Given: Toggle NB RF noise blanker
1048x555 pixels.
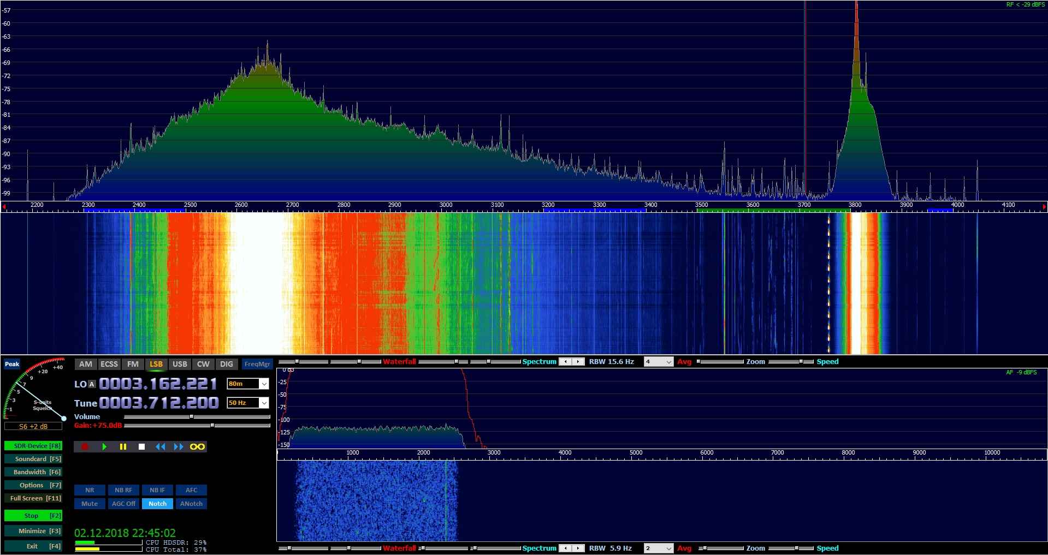Looking at the screenshot, I should (x=123, y=490).
